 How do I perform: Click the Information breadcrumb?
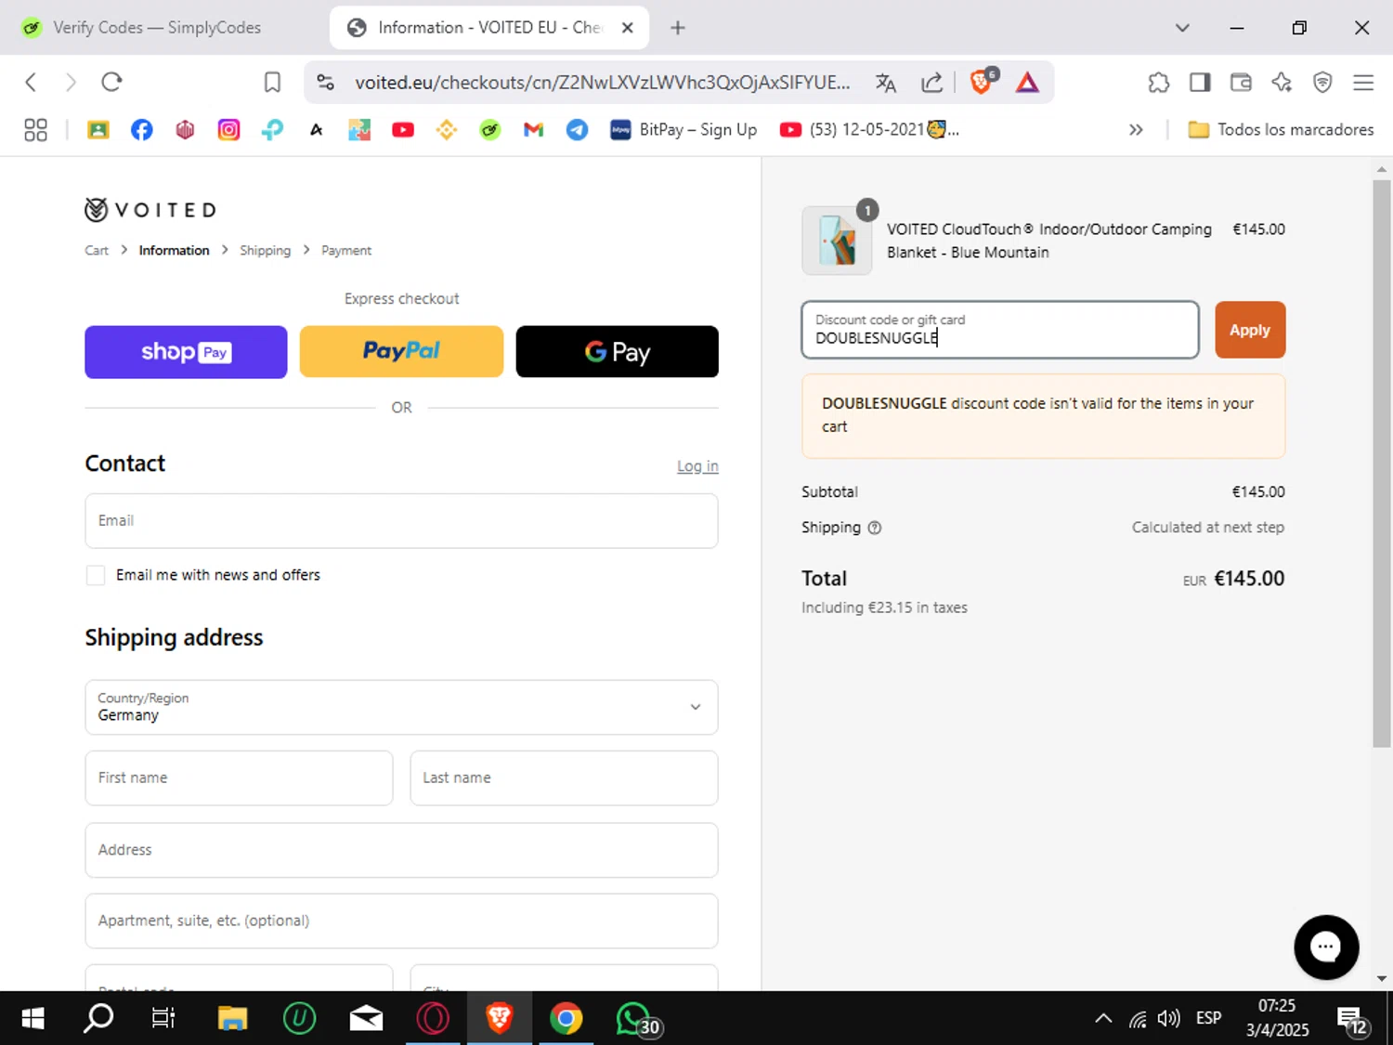coord(174,251)
